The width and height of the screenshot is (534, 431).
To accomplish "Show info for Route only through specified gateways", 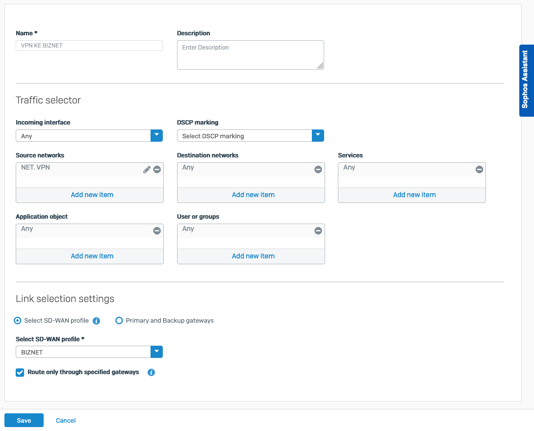I will pos(151,373).
